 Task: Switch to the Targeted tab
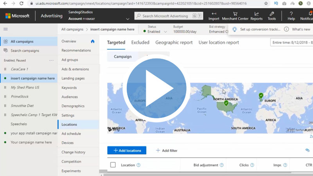click(116, 42)
